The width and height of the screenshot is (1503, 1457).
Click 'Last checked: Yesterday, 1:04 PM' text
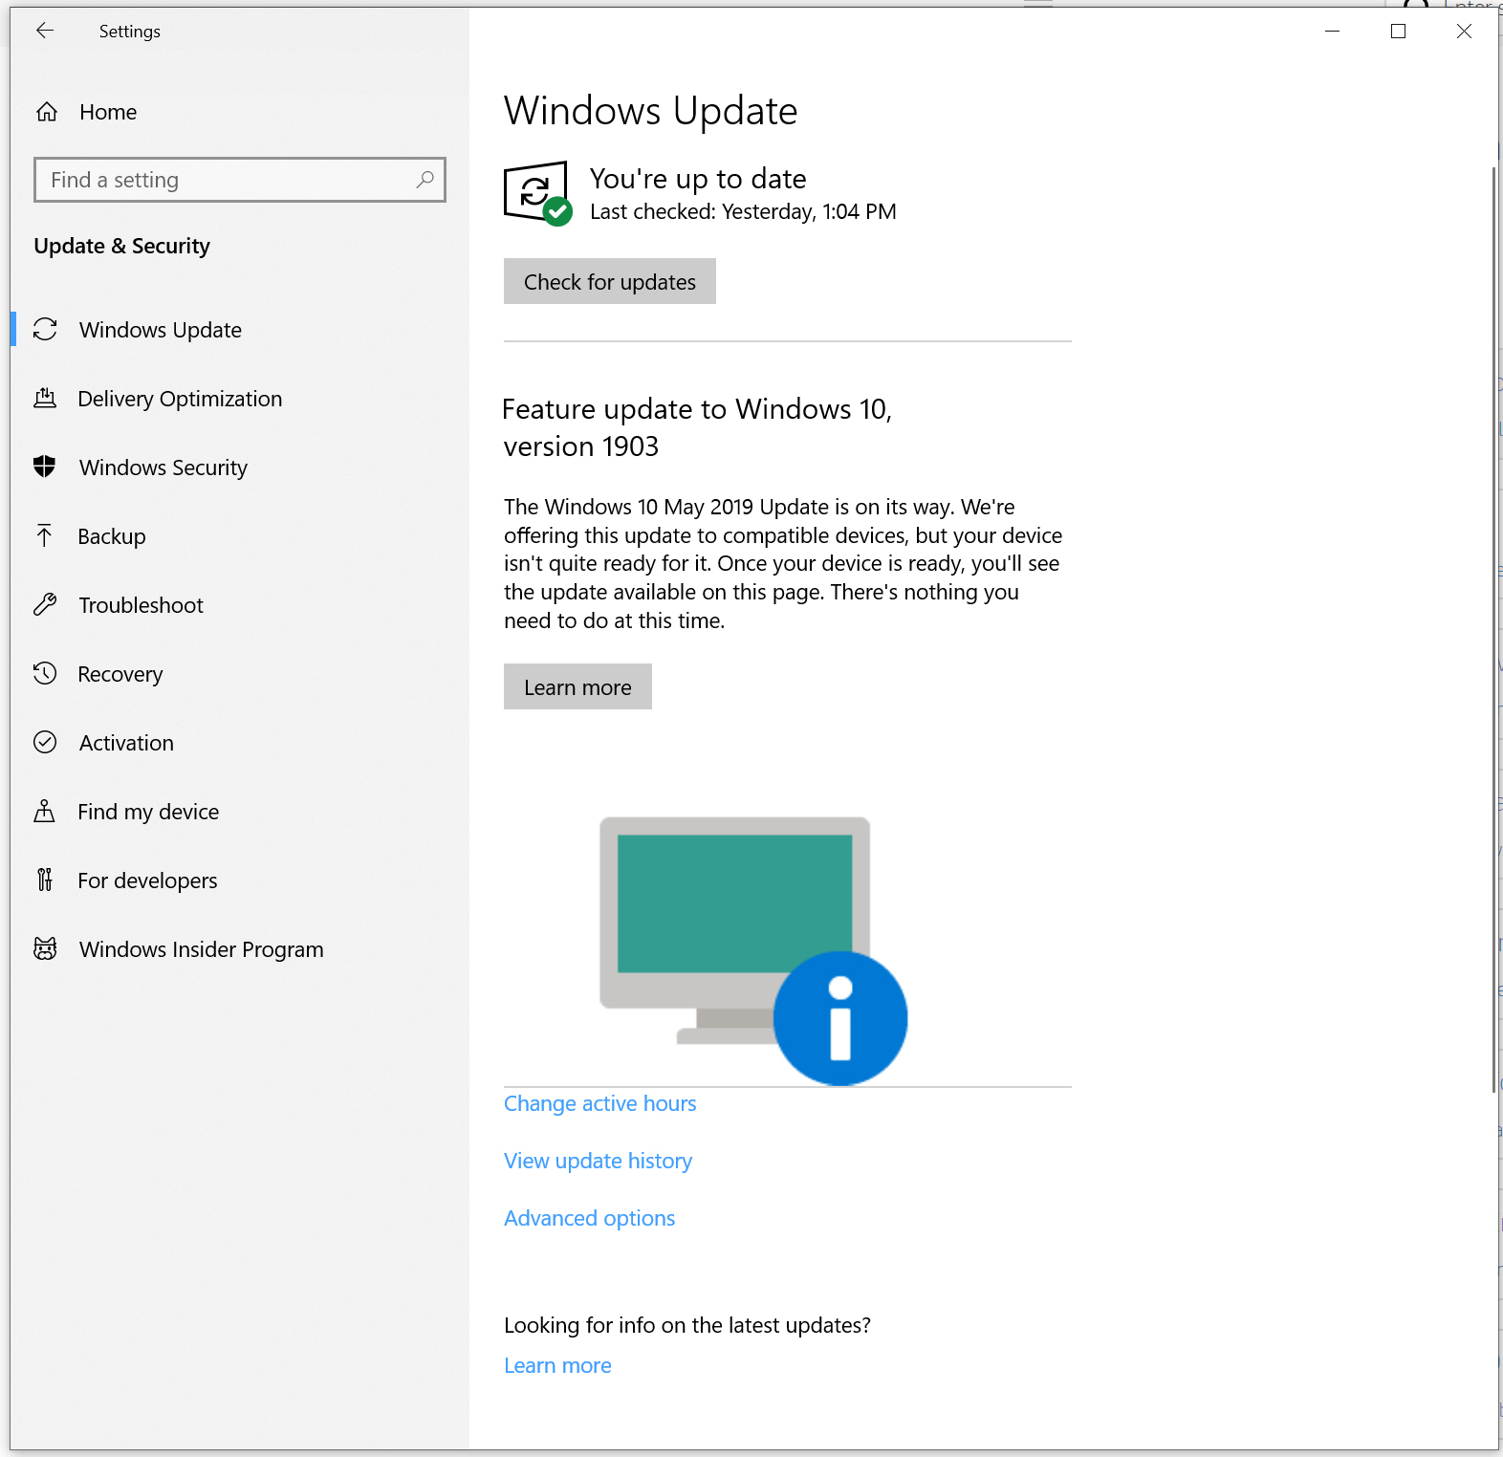(x=743, y=211)
